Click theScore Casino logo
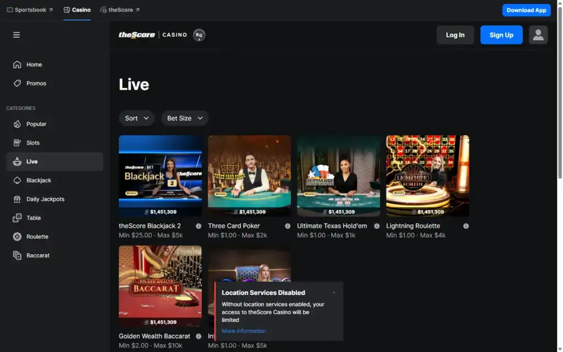Screen dimensions: 563x352 coord(153,35)
